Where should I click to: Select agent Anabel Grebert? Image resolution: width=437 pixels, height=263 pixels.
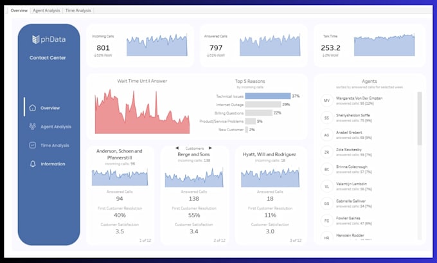(349, 132)
